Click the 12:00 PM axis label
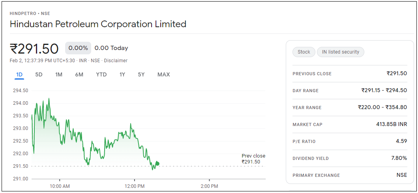This screenshot has height=193, width=418. tap(134, 186)
